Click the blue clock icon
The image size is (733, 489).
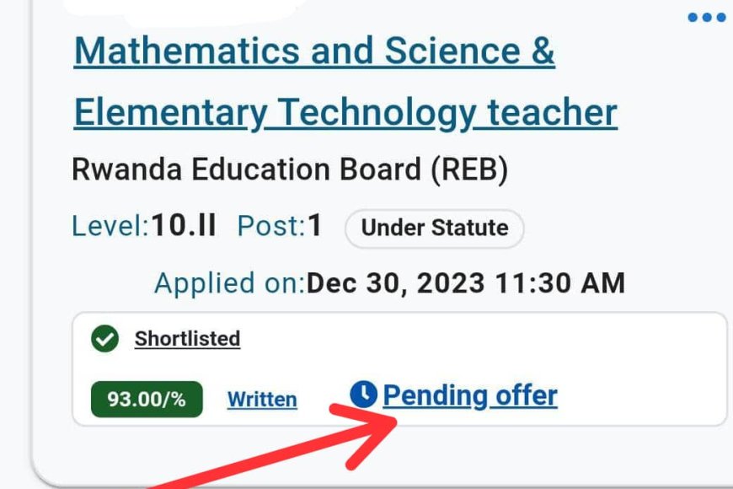(363, 395)
